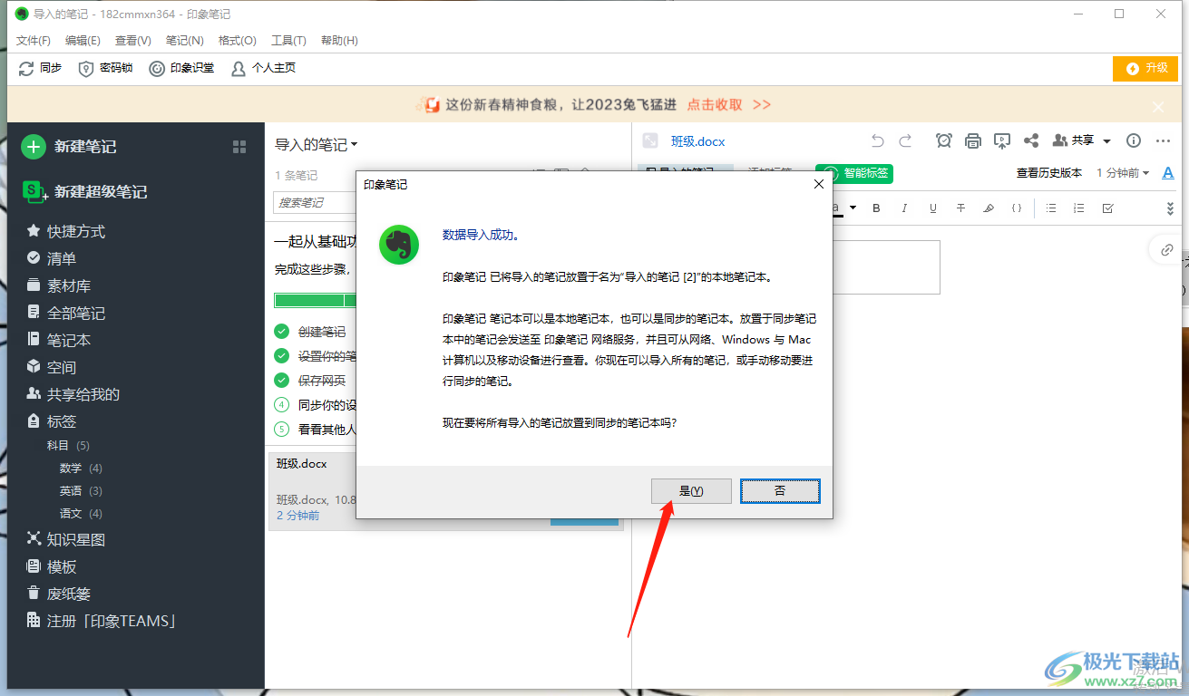Screen dimensions: 1189x696
Task: Show note info with the circled i icon
Action: pos(1134,140)
